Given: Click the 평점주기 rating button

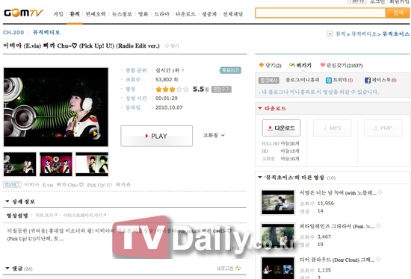Looking at the screenshot, I should pos(221,90).
